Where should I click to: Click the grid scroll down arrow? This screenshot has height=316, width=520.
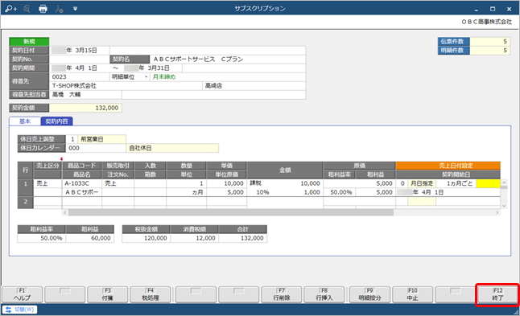click(504, 206)
